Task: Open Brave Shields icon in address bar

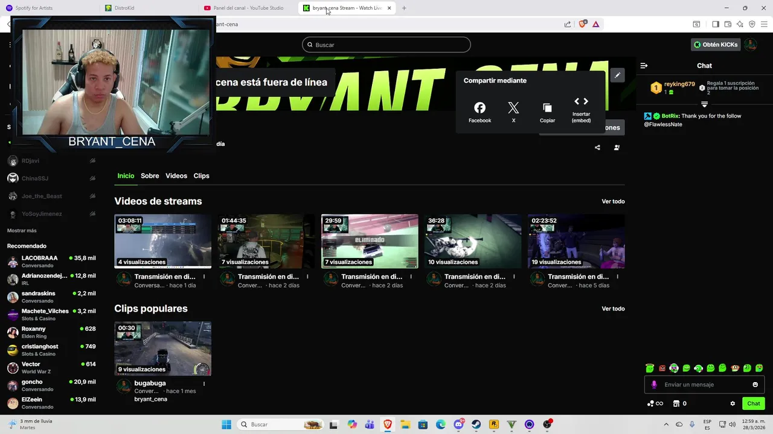Action: 583,24
